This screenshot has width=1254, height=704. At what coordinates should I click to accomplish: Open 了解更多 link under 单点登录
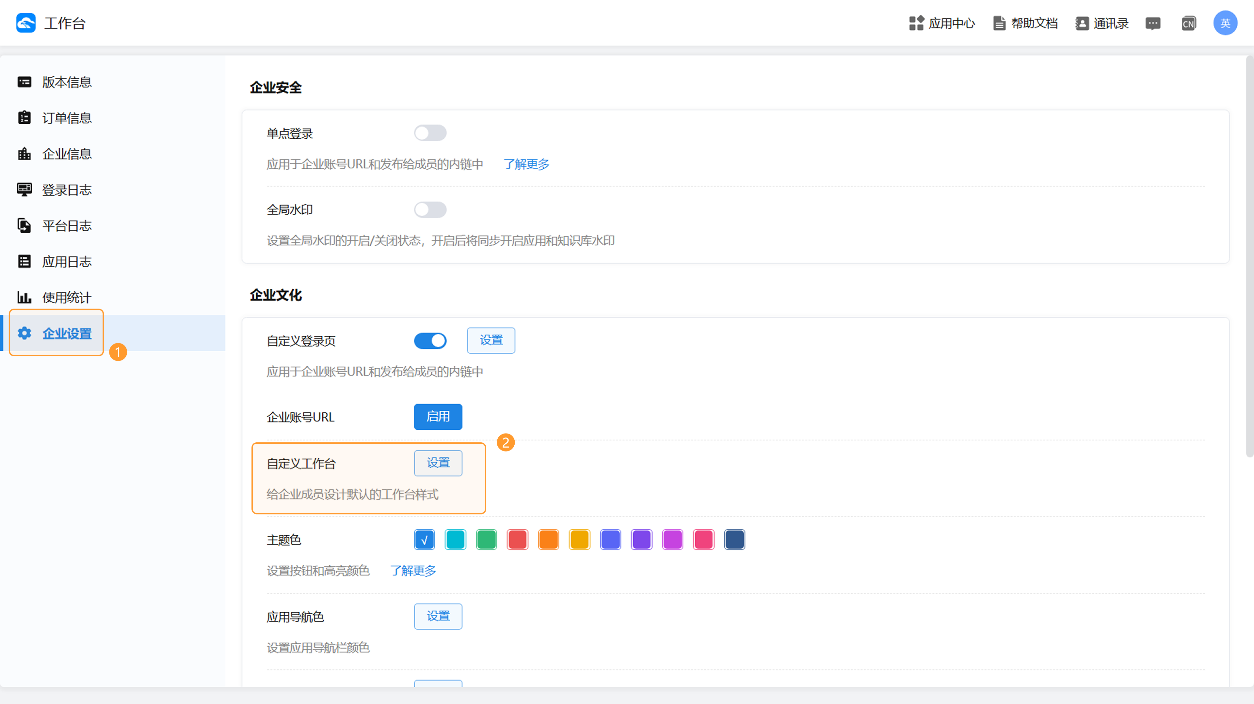tap(526, 164)
